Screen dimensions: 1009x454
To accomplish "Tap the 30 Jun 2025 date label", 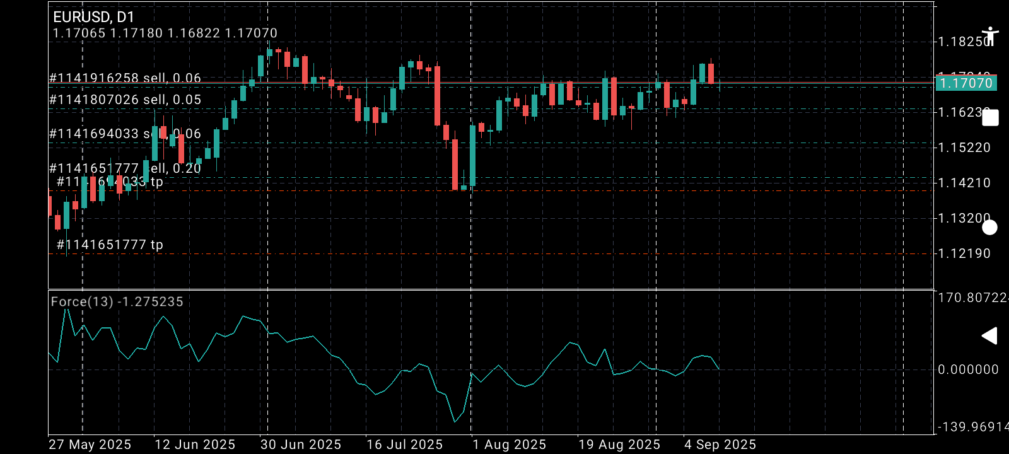I will 301,445.
